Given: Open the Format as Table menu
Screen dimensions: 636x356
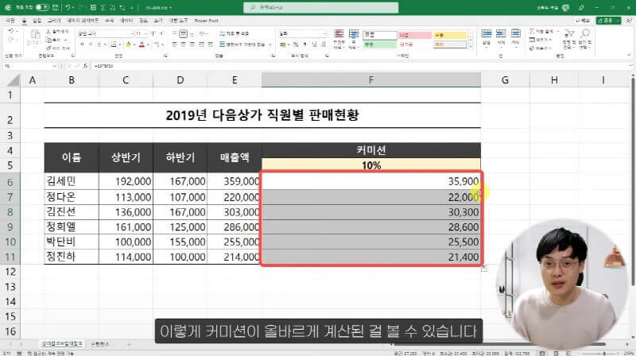Looking at the screenshot, I should point(354,39).
